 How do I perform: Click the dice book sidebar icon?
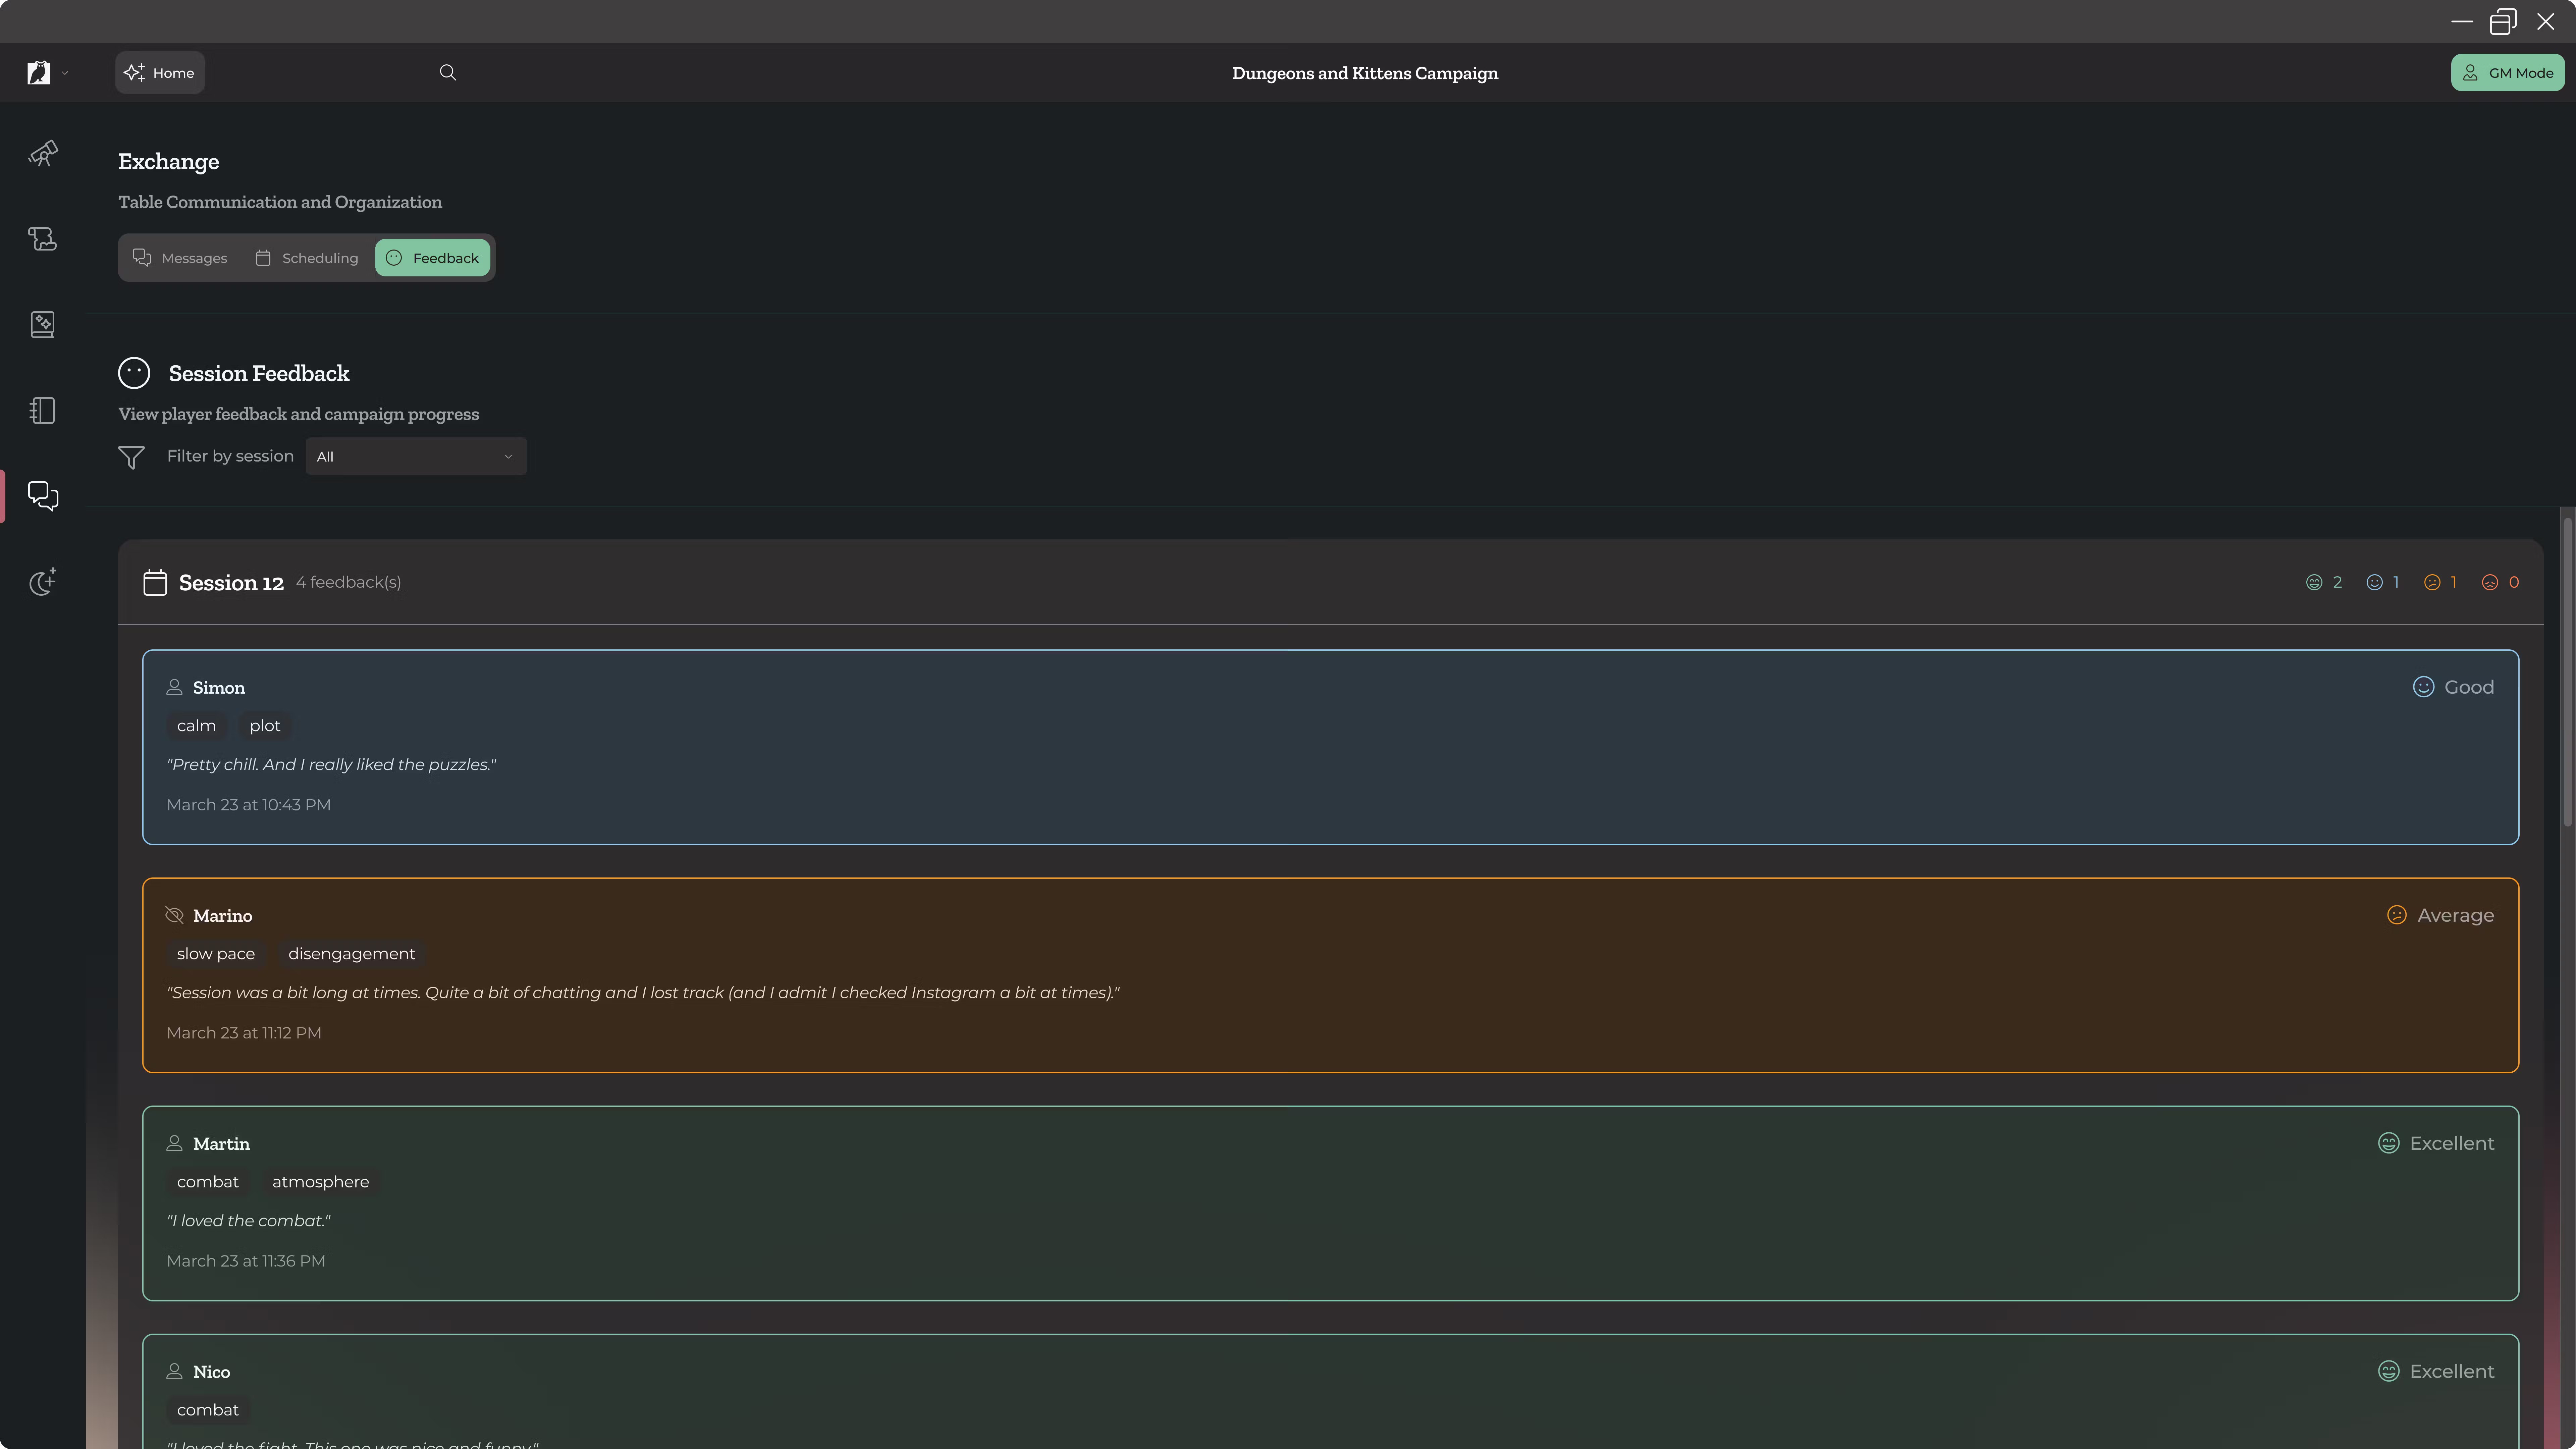[x=42, y=324]
